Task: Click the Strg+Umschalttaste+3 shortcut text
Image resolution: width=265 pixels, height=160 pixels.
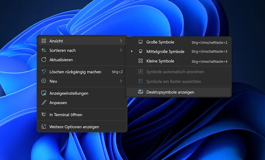Action: 209,51
